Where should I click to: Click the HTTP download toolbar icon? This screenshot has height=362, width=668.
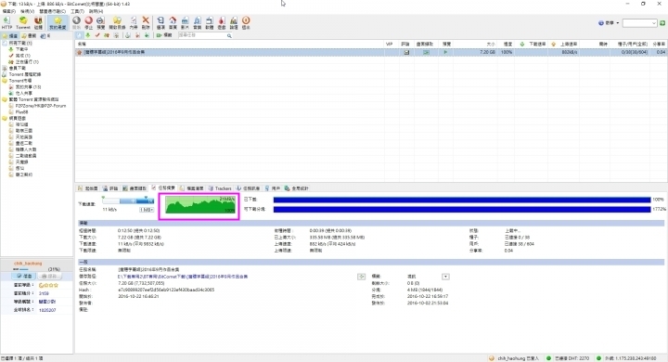pos(6,22)
